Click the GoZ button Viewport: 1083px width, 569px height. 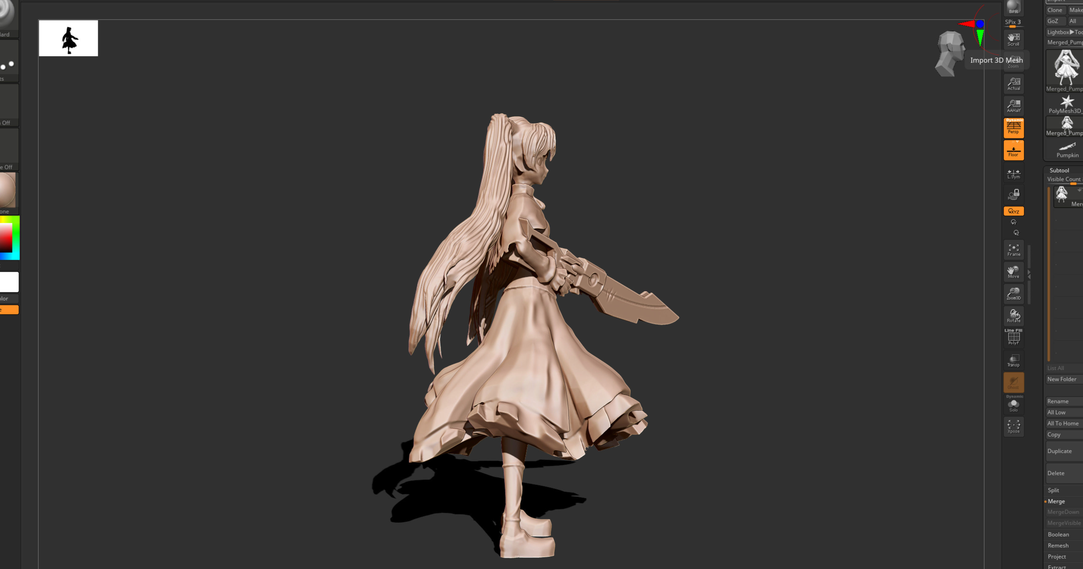tap(1055, 21)
